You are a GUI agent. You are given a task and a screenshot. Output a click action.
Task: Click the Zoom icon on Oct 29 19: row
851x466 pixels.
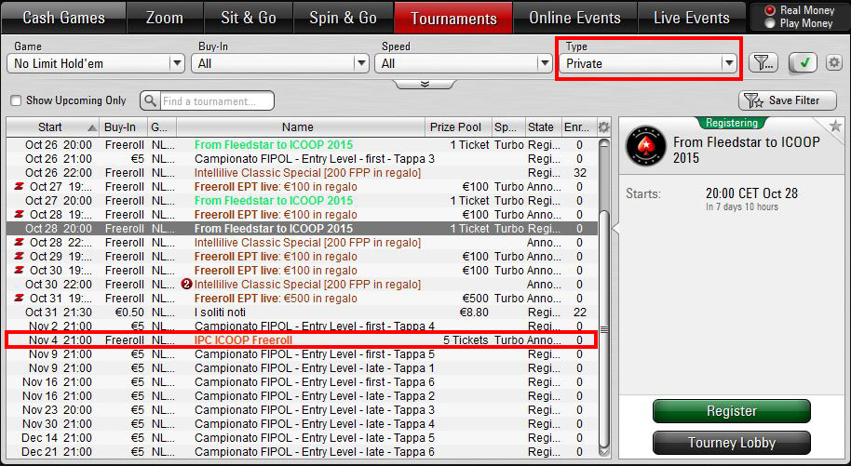click(x=20, y=257)
